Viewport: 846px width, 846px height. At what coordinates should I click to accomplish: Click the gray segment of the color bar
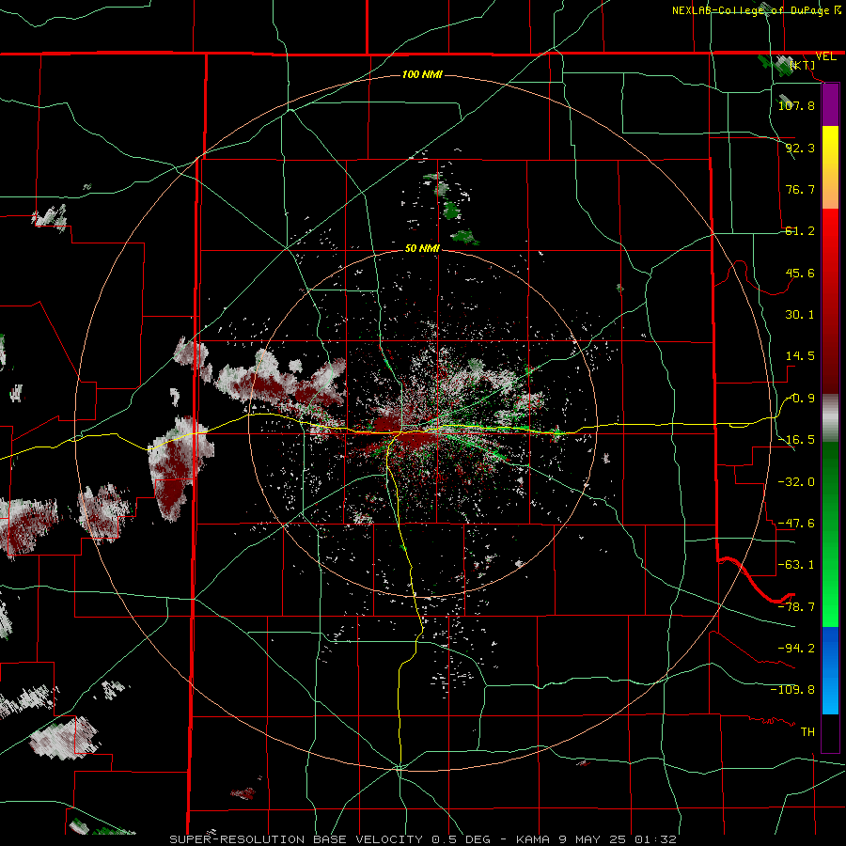pyautogui.click(x=830, y=417)
